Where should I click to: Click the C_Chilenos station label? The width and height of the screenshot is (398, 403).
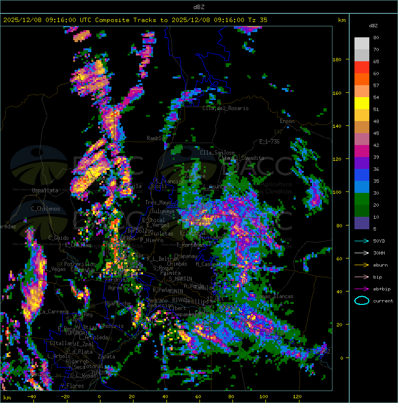point(45,209)
